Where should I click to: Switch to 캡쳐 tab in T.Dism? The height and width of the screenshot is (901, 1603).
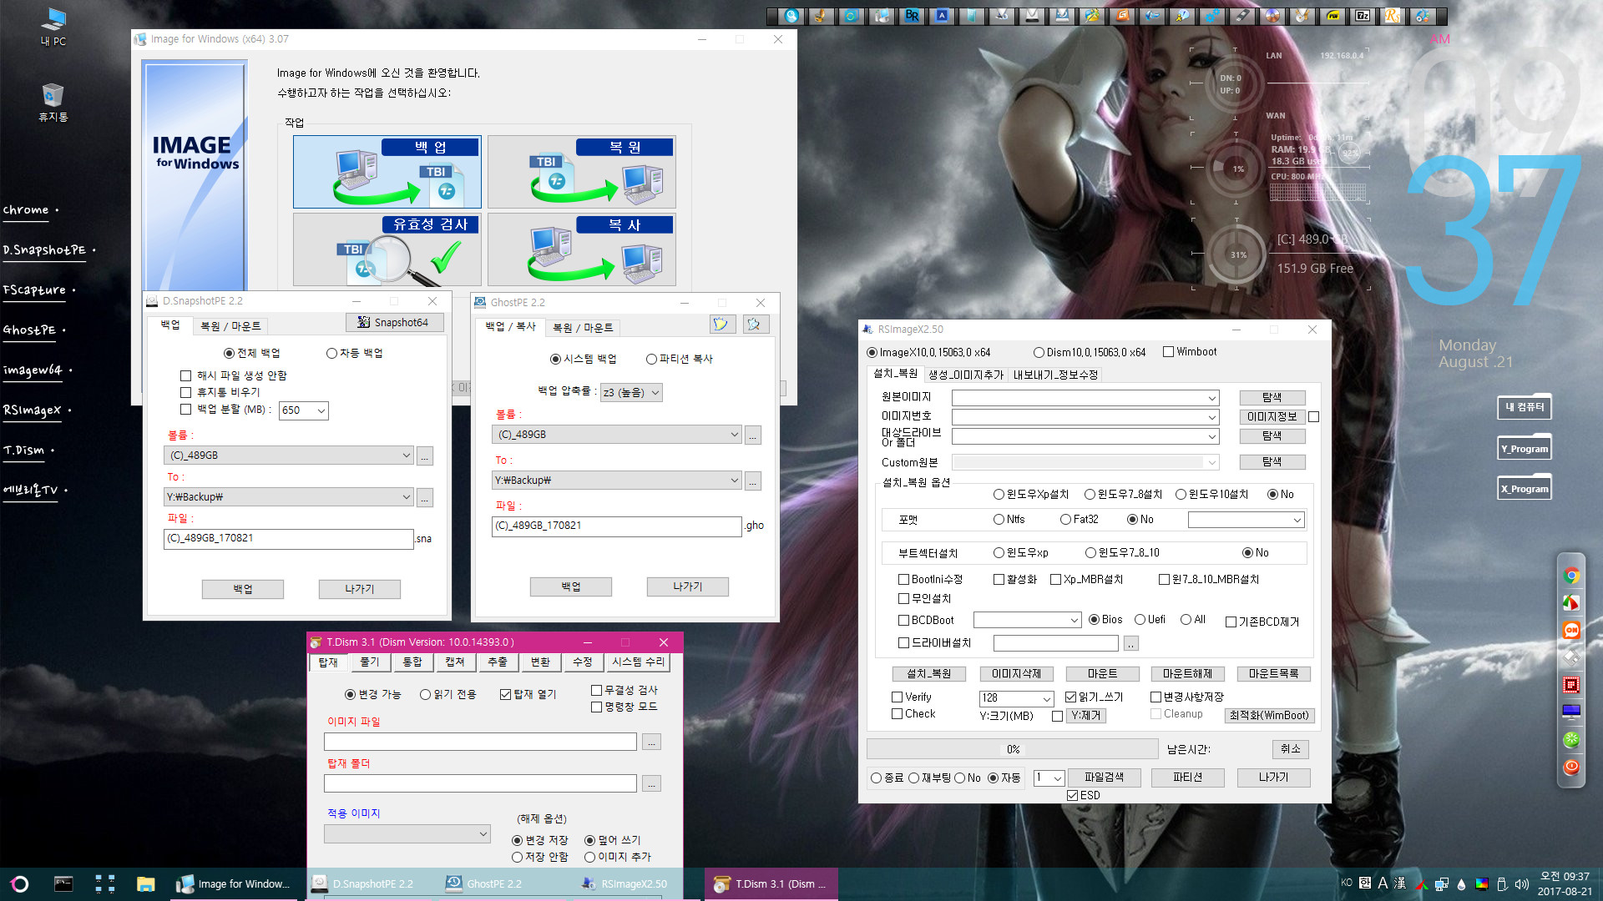(455, 662)
